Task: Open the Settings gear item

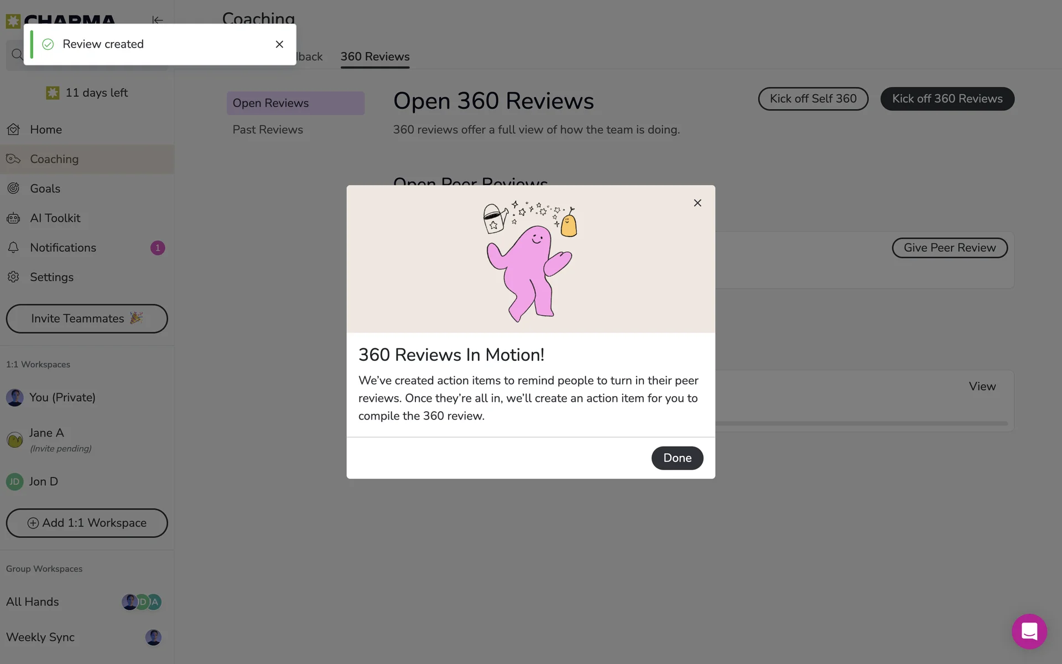Action: (x=51, y=277)
